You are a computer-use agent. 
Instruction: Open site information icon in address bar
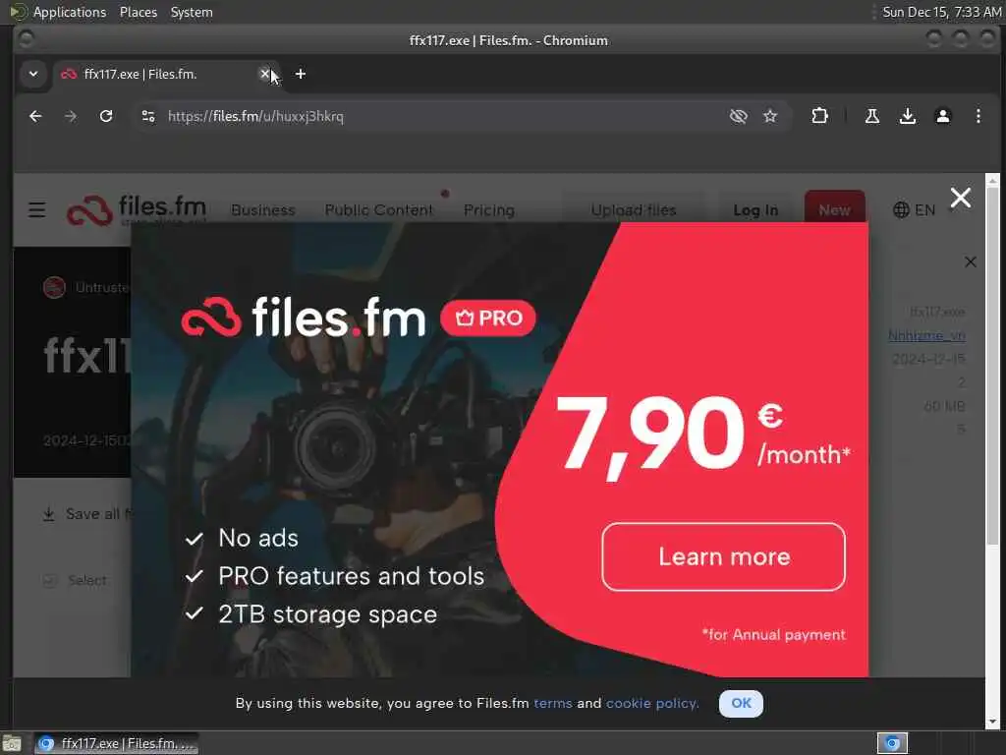tap(148, 116)
